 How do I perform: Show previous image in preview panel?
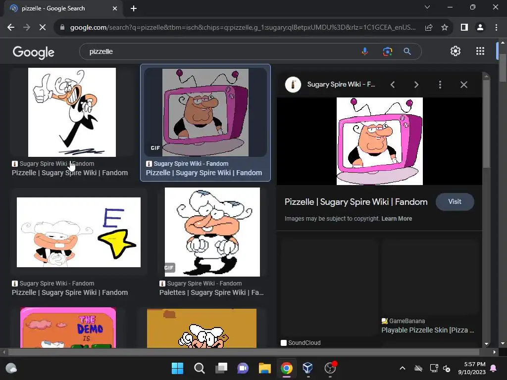tap(393, 85)
